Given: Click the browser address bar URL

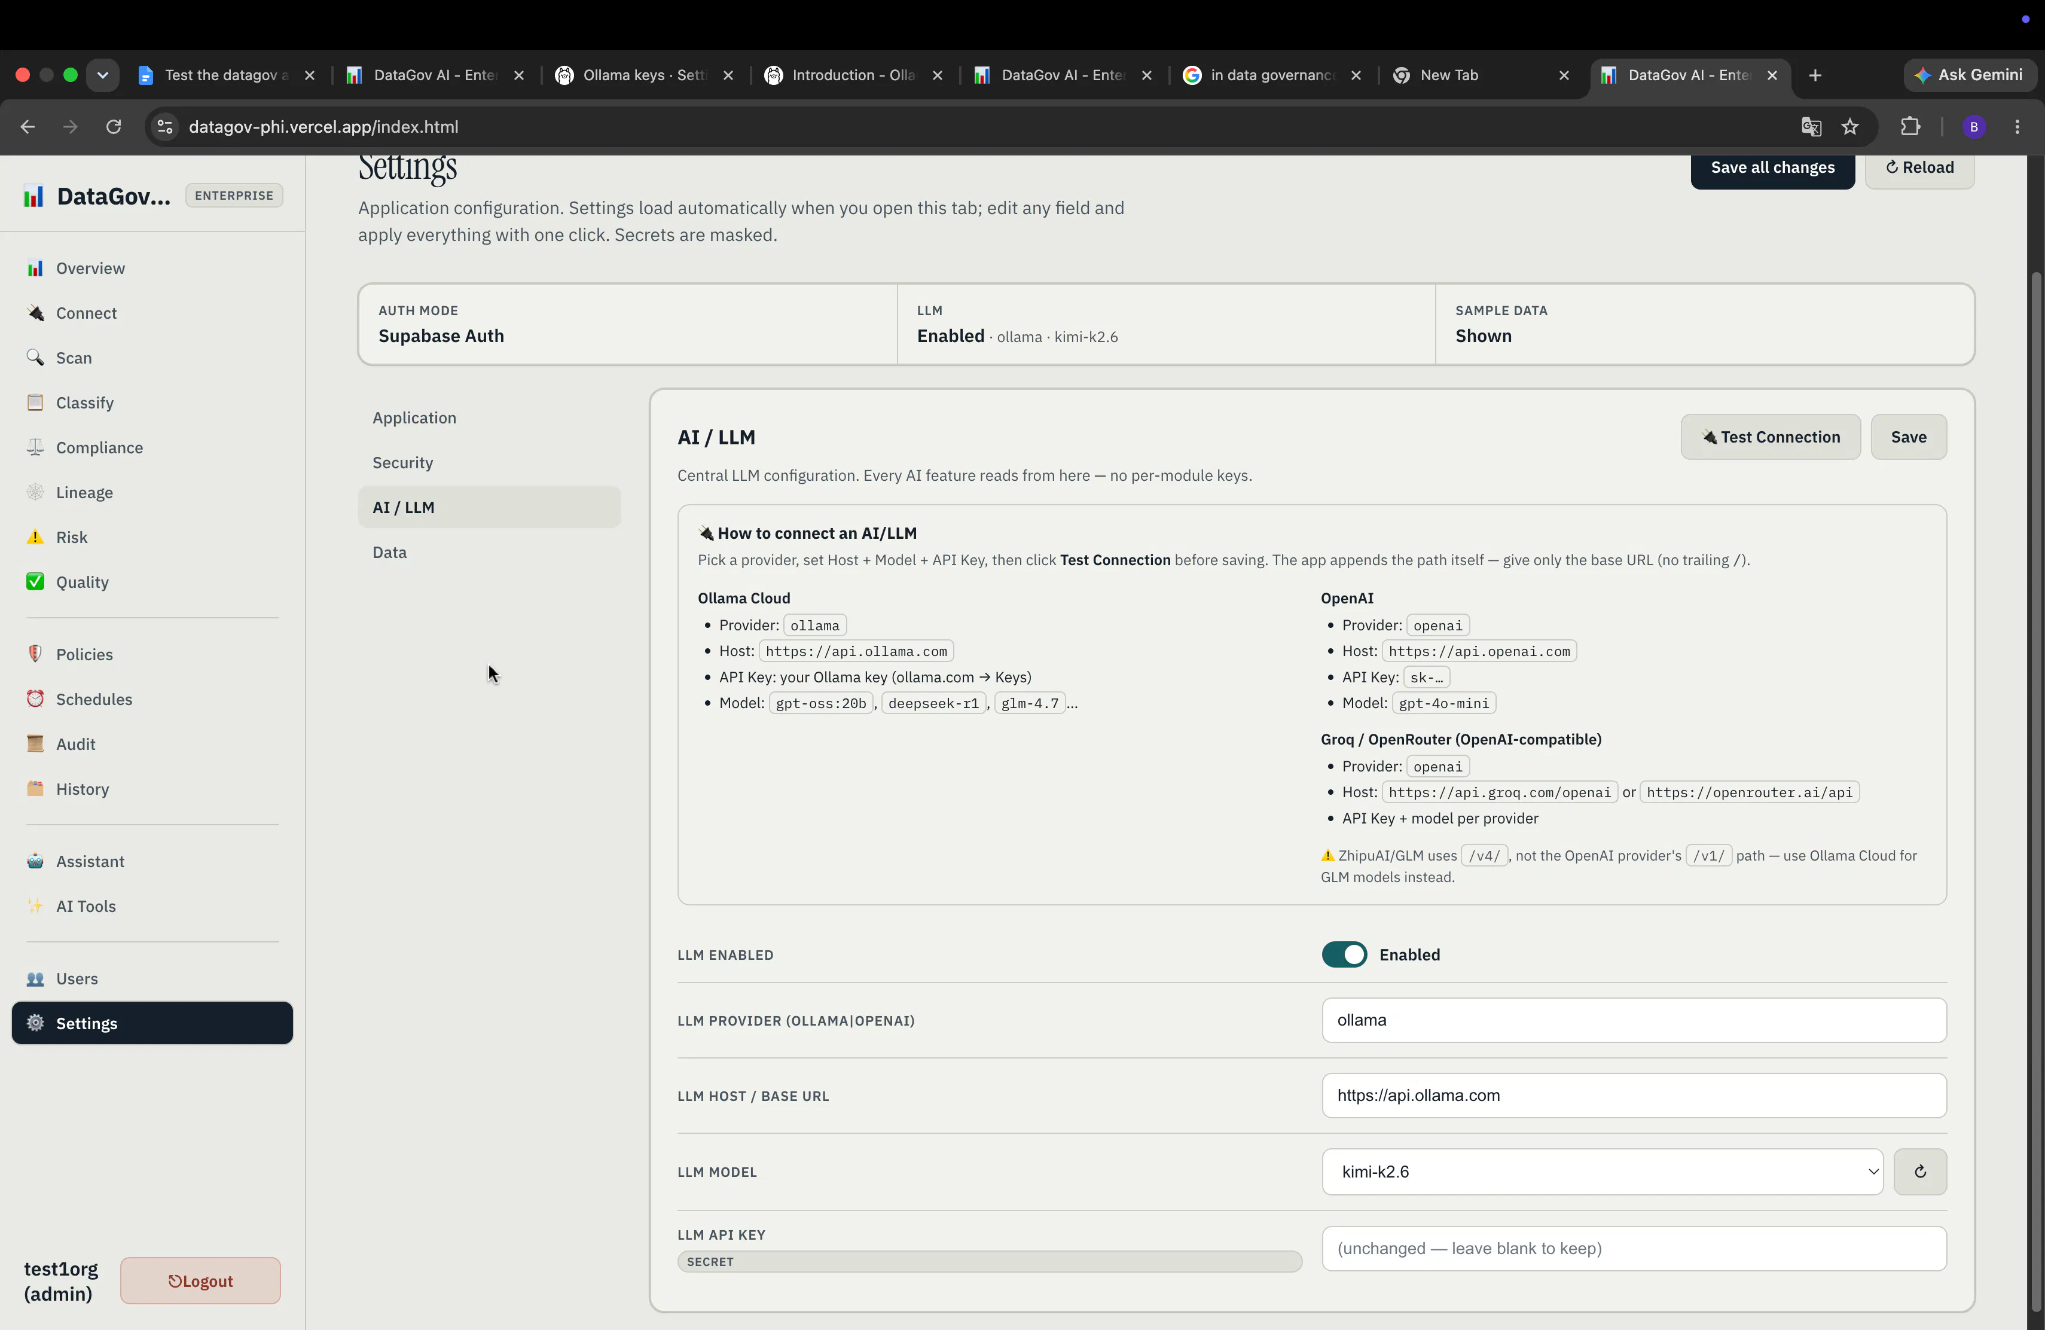Looking at the screenshot, I should (x=323, y=126).
